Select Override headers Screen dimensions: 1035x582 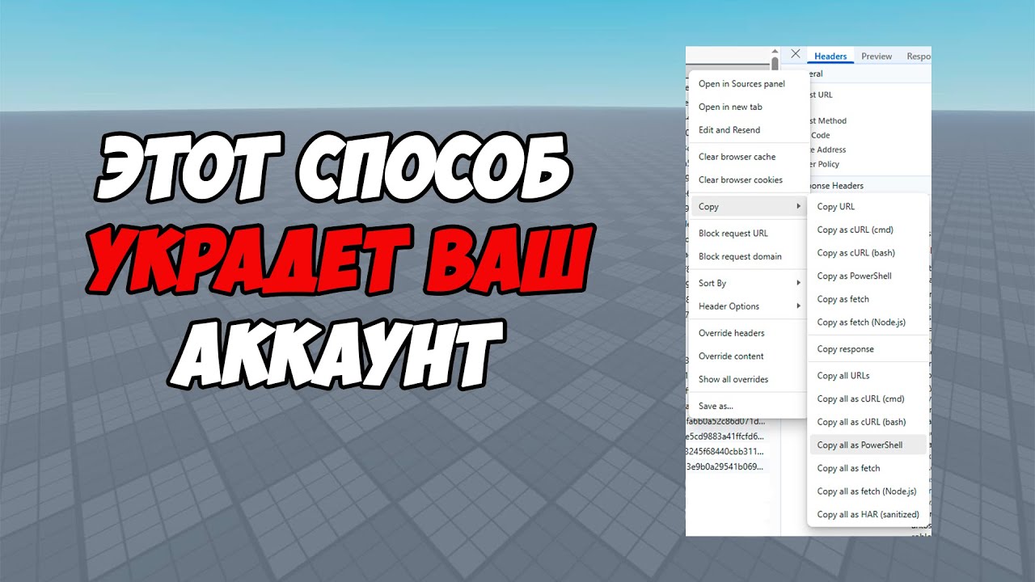click(x=731, y=333)
